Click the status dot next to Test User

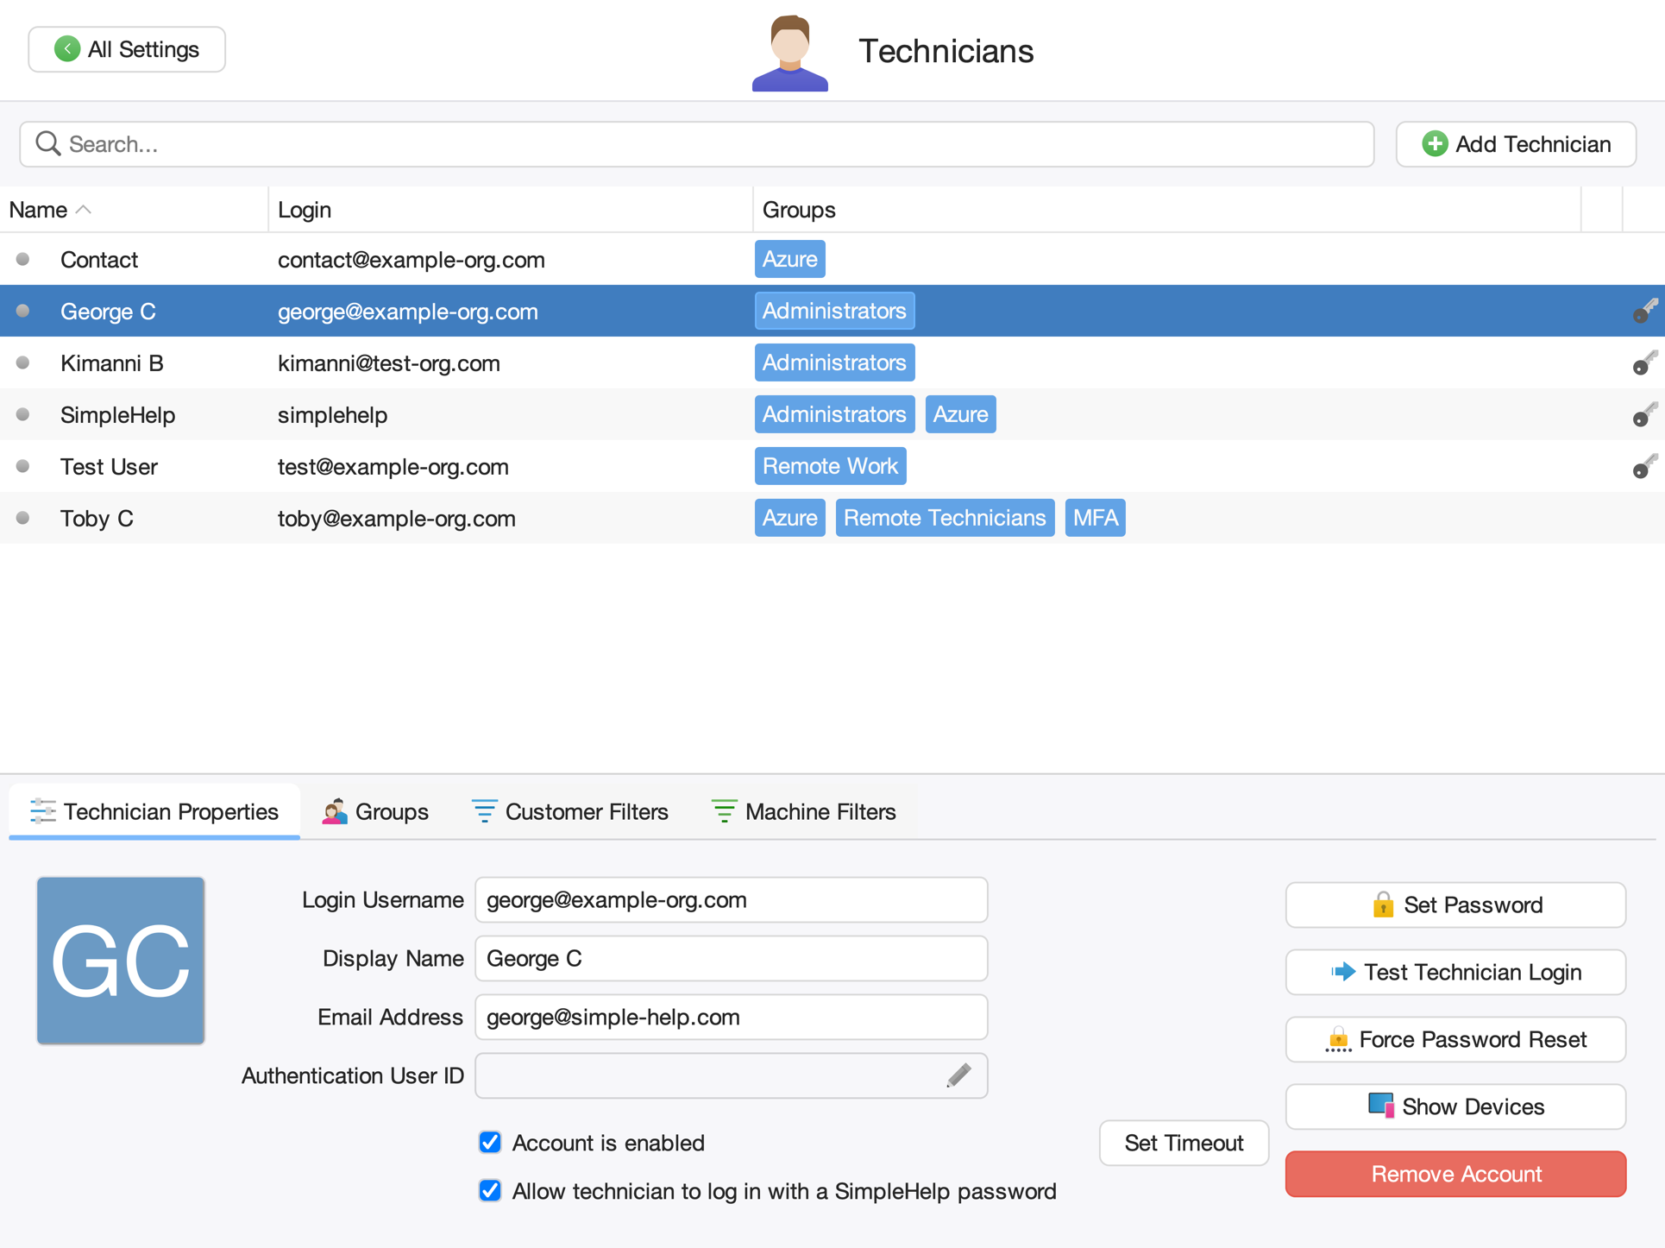point(23,466)
